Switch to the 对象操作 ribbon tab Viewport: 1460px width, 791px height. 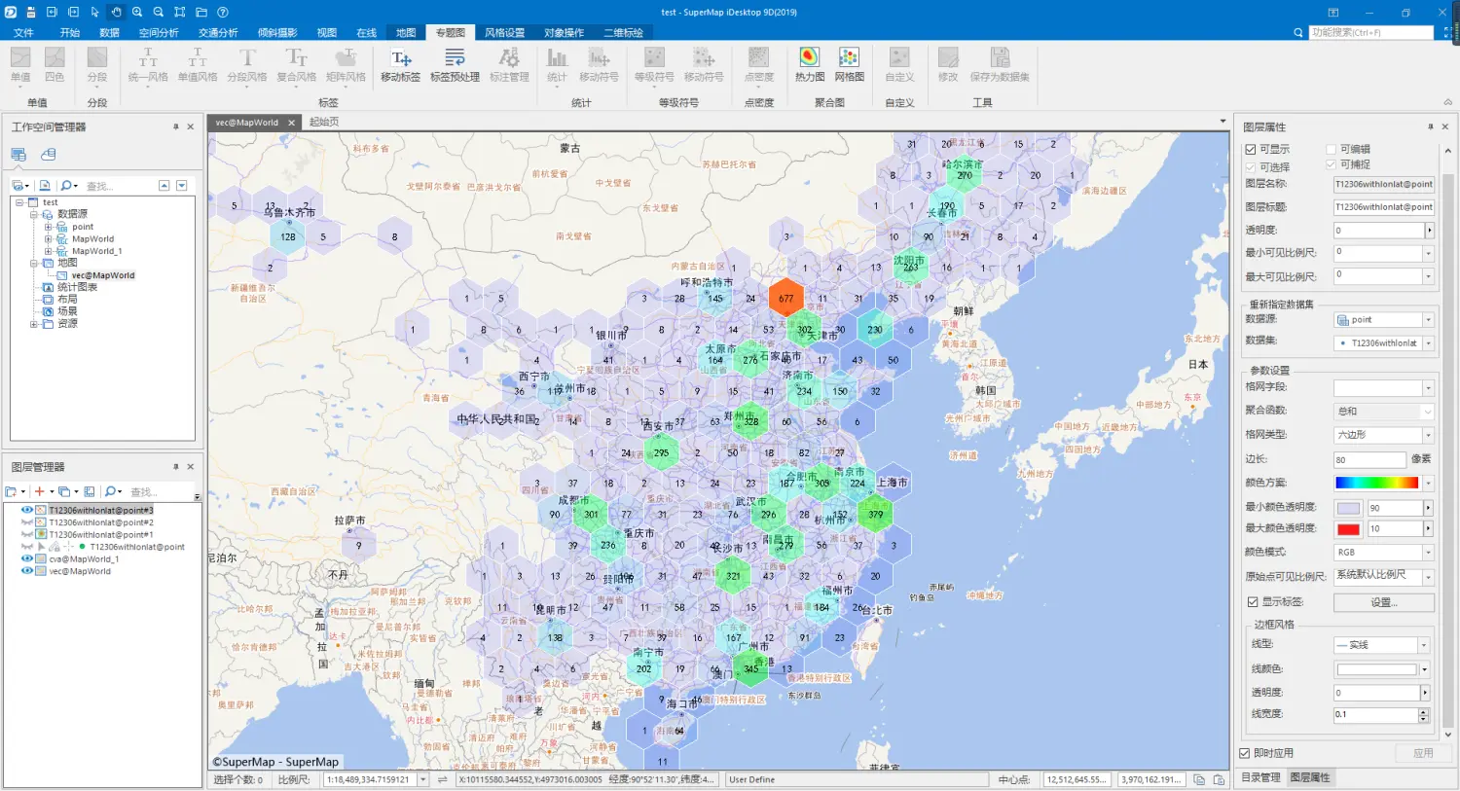click(x=564, y=32)
